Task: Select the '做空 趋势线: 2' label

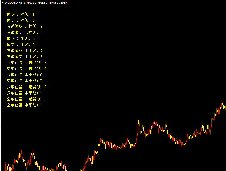Action: (21, 20)
